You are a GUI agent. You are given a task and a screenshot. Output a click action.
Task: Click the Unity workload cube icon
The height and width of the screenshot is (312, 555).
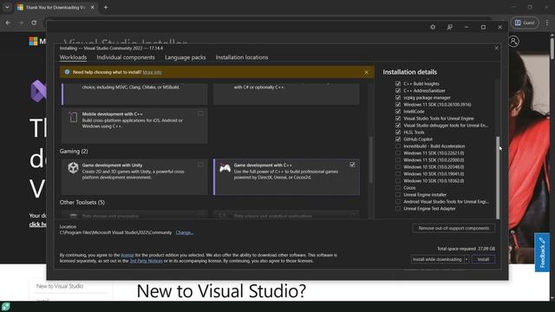point(73,167)
